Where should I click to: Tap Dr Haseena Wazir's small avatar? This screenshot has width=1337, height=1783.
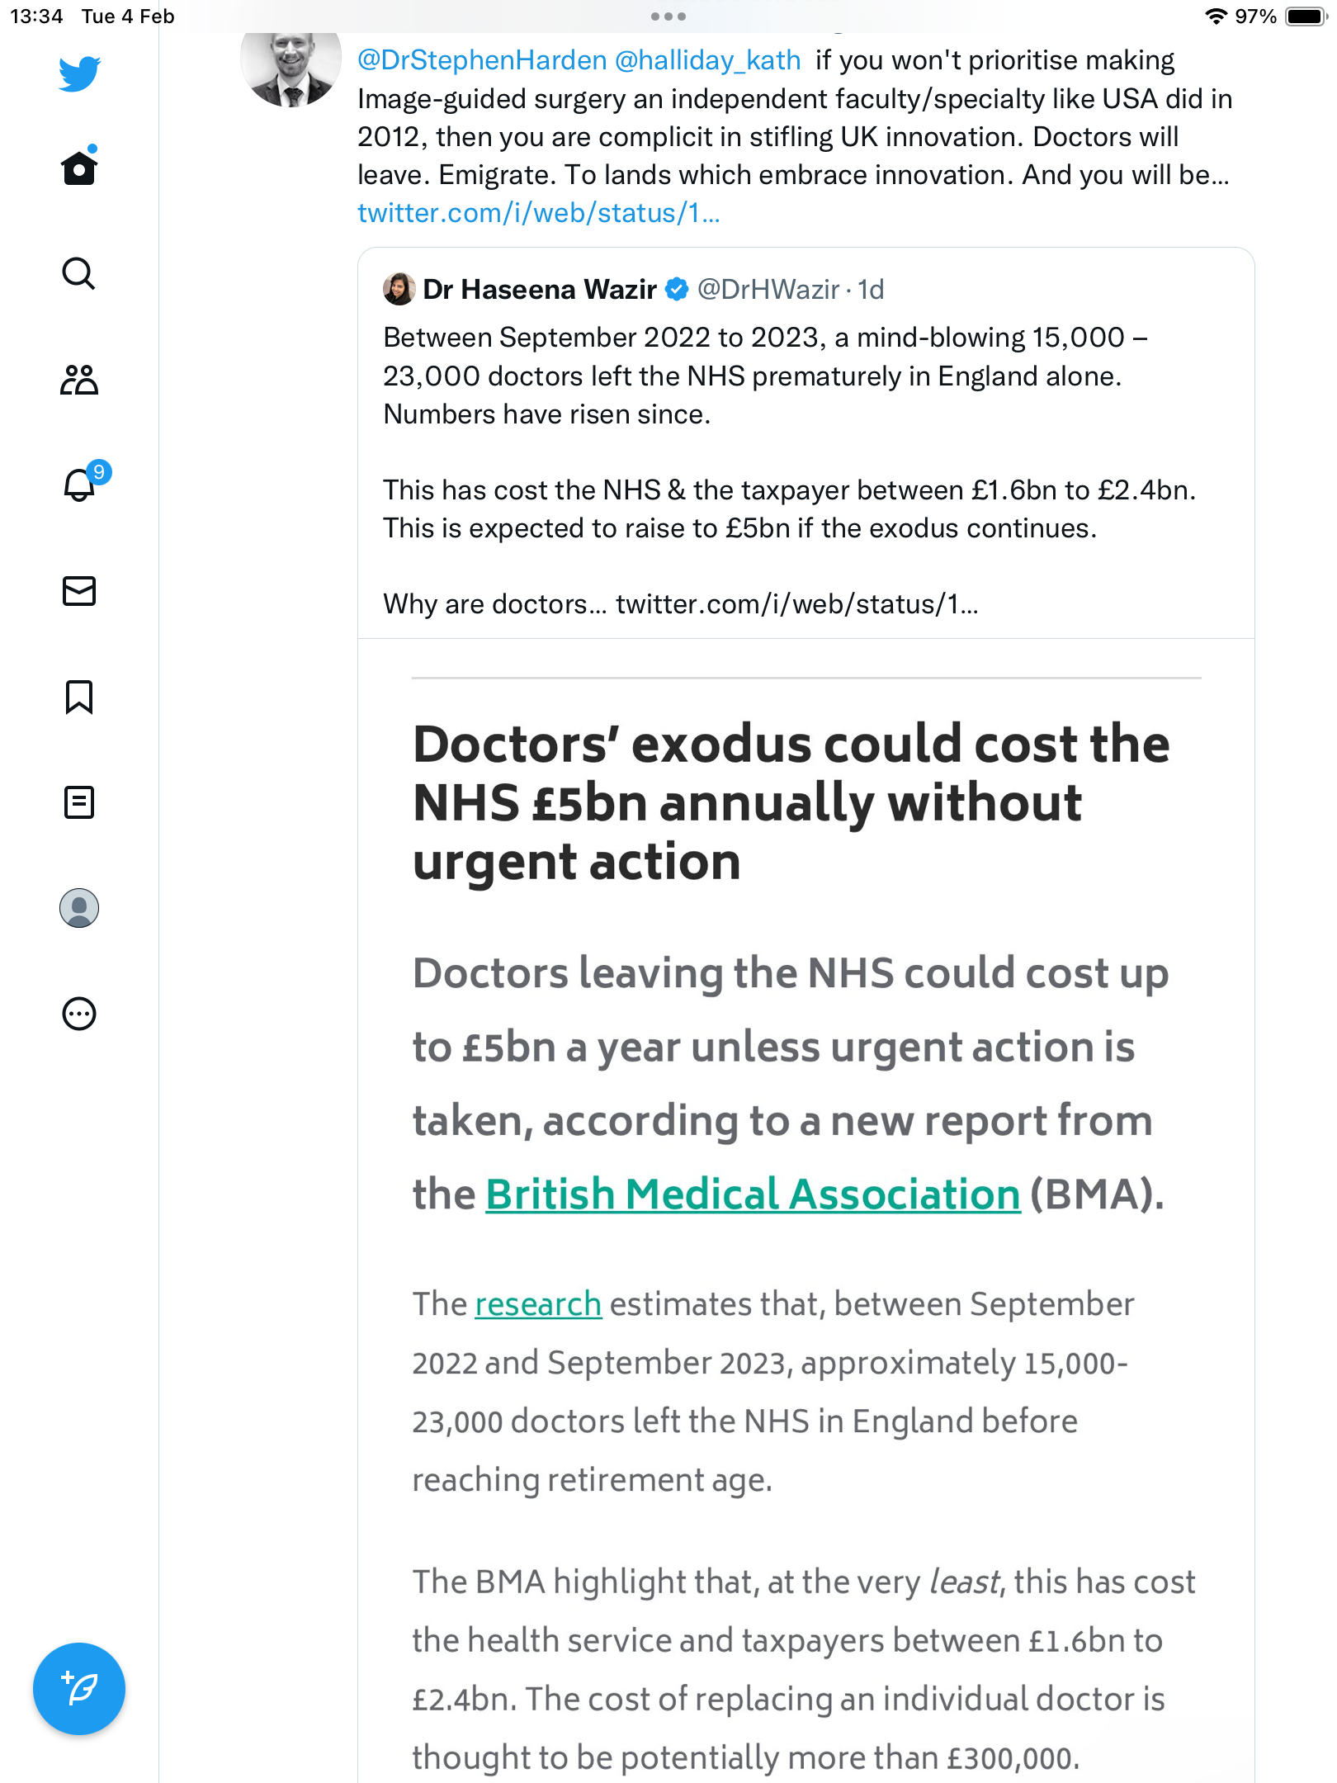tap(399, 289)
